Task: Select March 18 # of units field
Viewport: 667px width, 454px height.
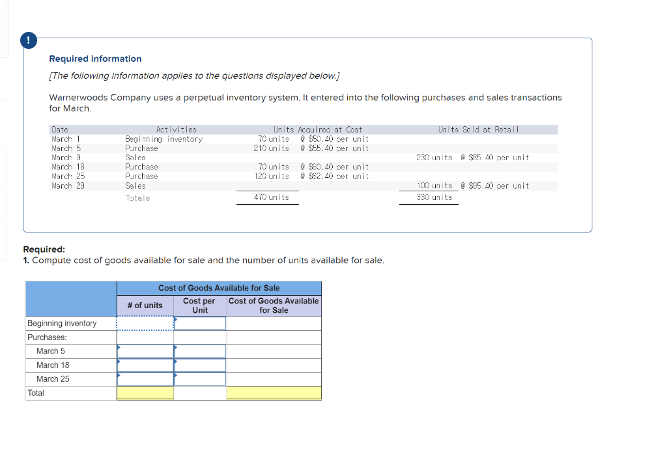Action: (145, 365)
